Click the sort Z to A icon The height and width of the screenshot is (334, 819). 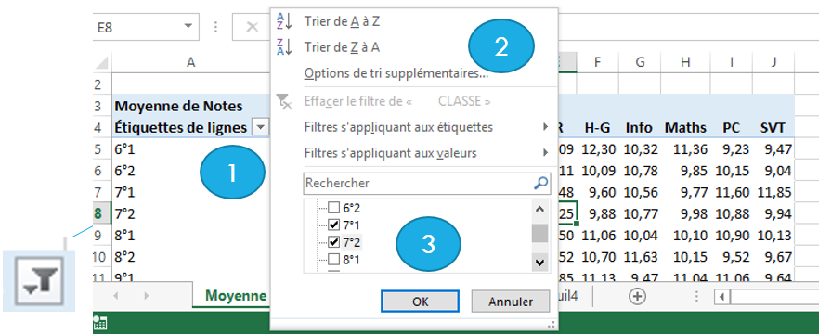(x=284, y=47)
